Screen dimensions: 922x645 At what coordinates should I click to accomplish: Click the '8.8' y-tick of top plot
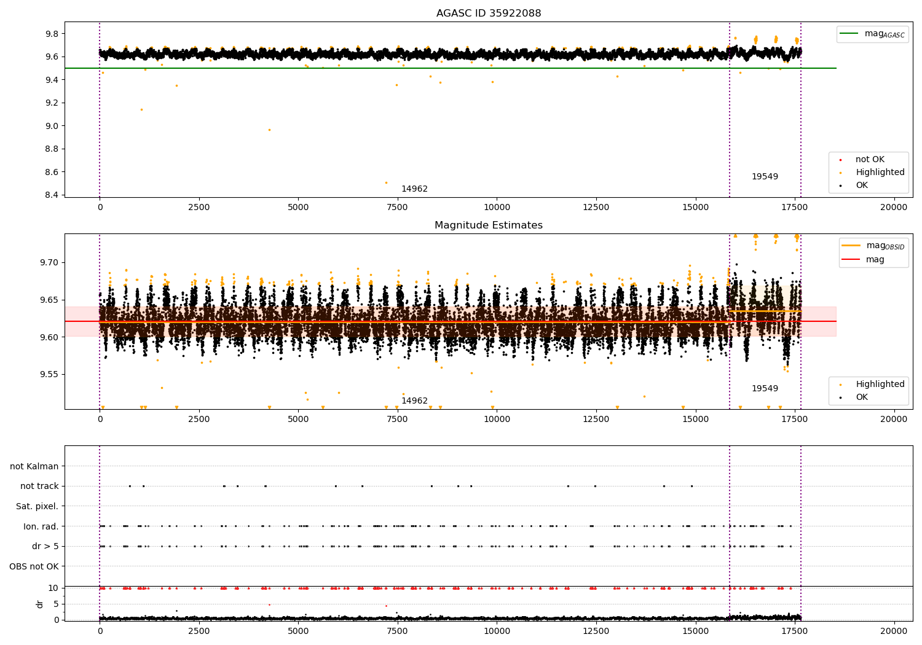pyautogui.click(x=52, y=149)
